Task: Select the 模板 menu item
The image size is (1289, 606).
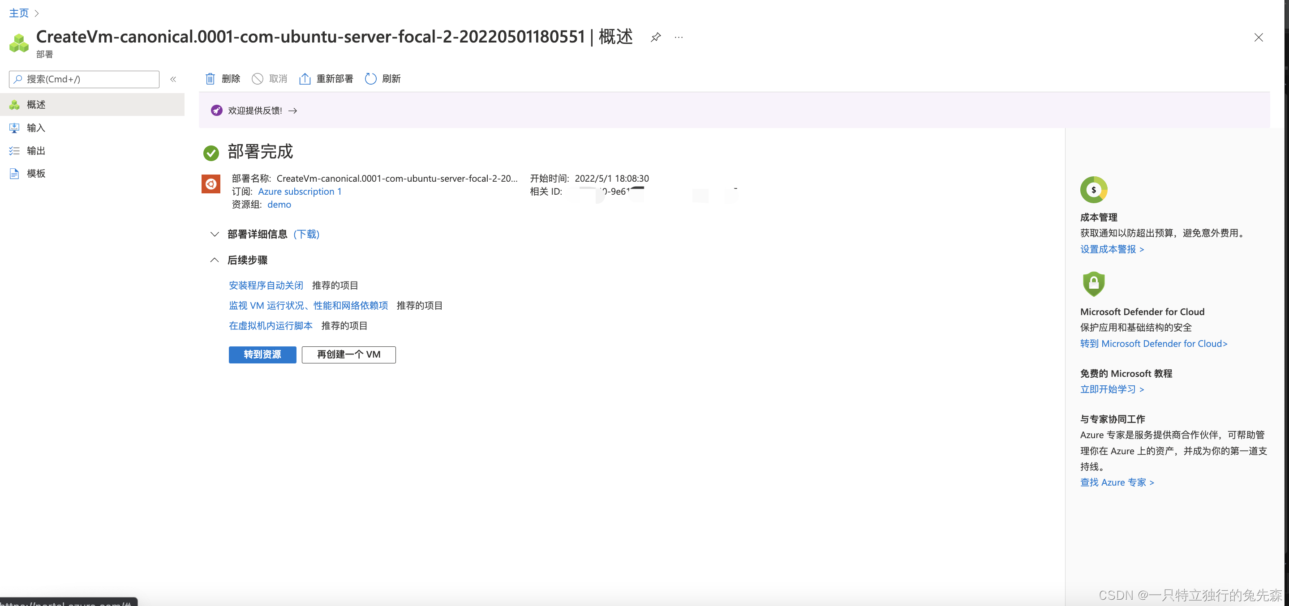Action: tap(36, 174)
